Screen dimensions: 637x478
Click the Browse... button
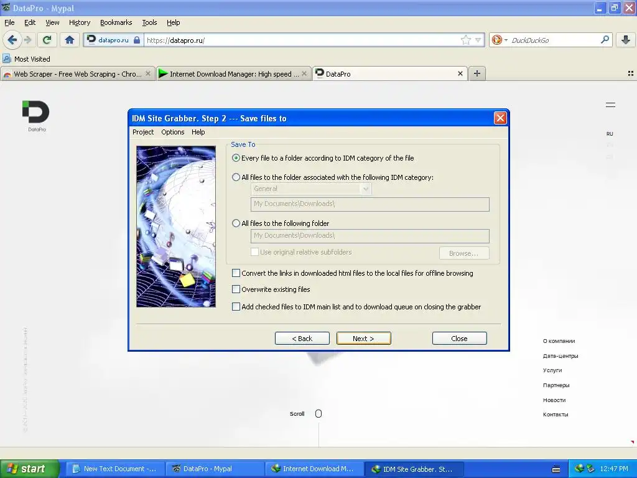pyautogui.click(x=464, y=253)
